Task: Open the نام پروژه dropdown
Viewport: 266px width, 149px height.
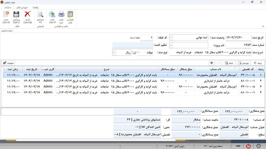Action: click(x=171, y=45)
